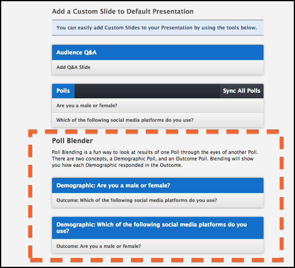Viewport: 295px width, 268px height.
Task: Select Add Q&A Slide
Action: (158, 67)
